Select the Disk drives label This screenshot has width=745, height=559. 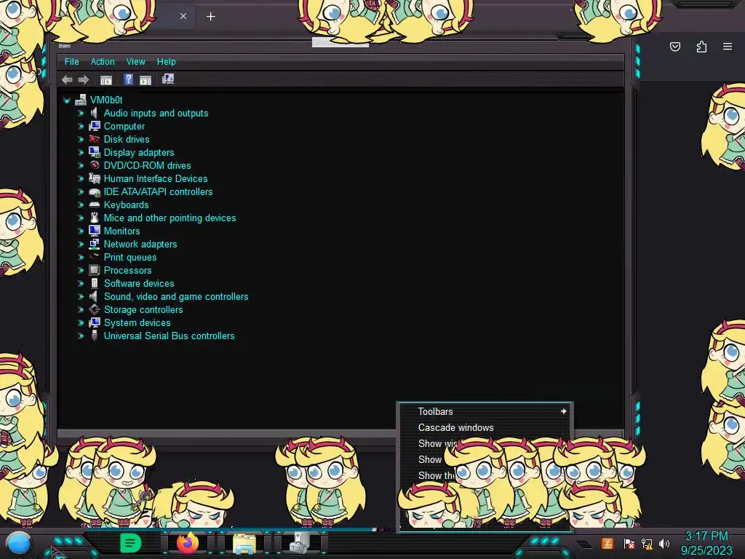coord(127,139)
